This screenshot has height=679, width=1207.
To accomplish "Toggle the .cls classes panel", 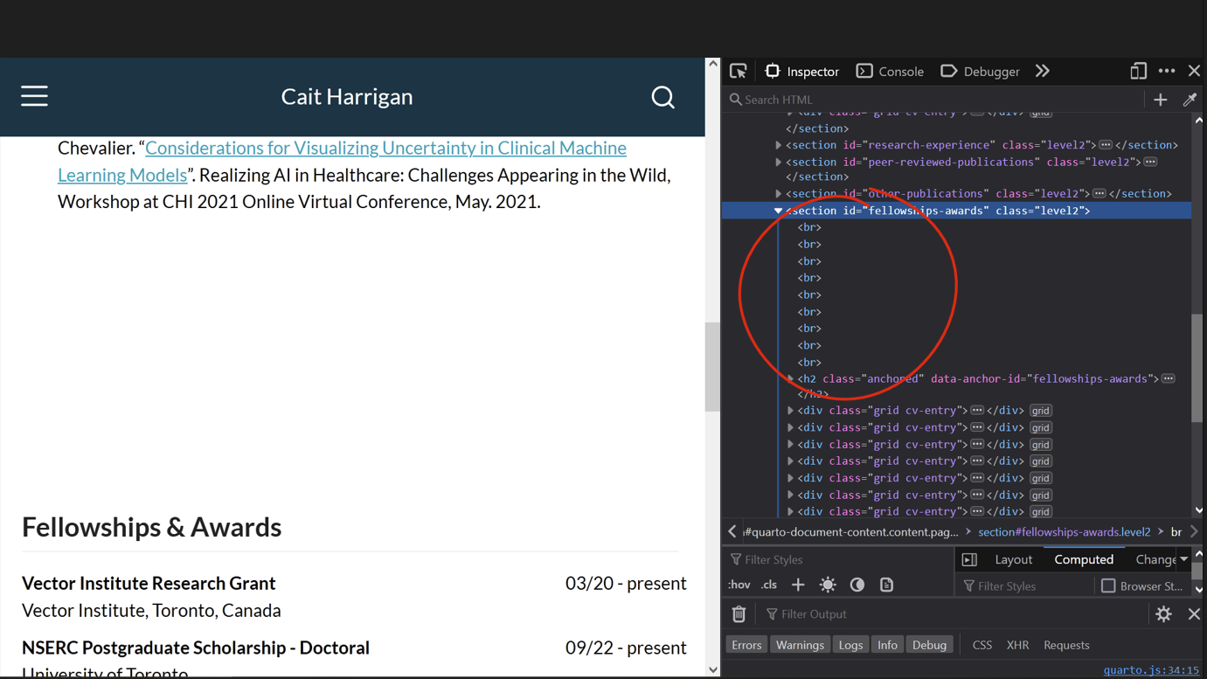I will (769, 585).
